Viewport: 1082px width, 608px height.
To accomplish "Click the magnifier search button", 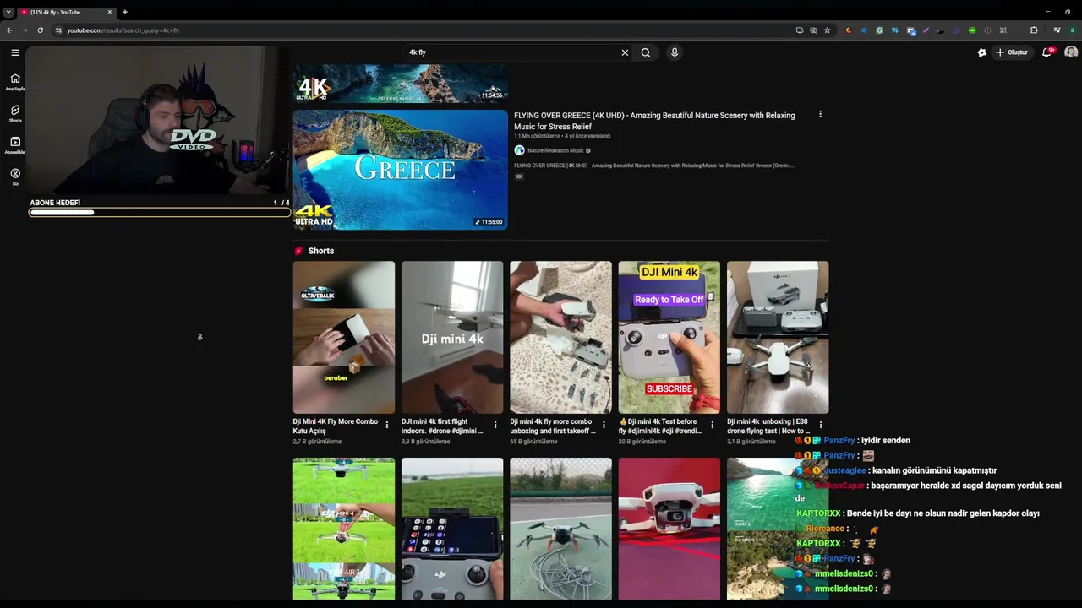I will 646,52.
